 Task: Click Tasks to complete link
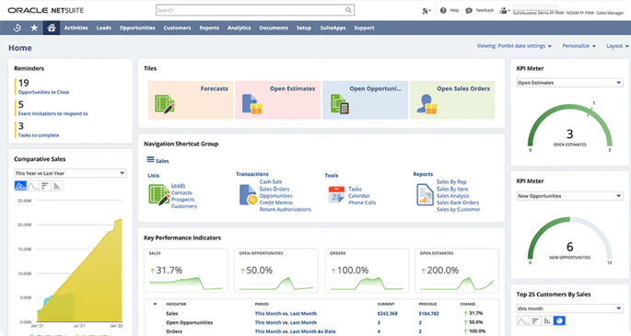coord(39,135)
